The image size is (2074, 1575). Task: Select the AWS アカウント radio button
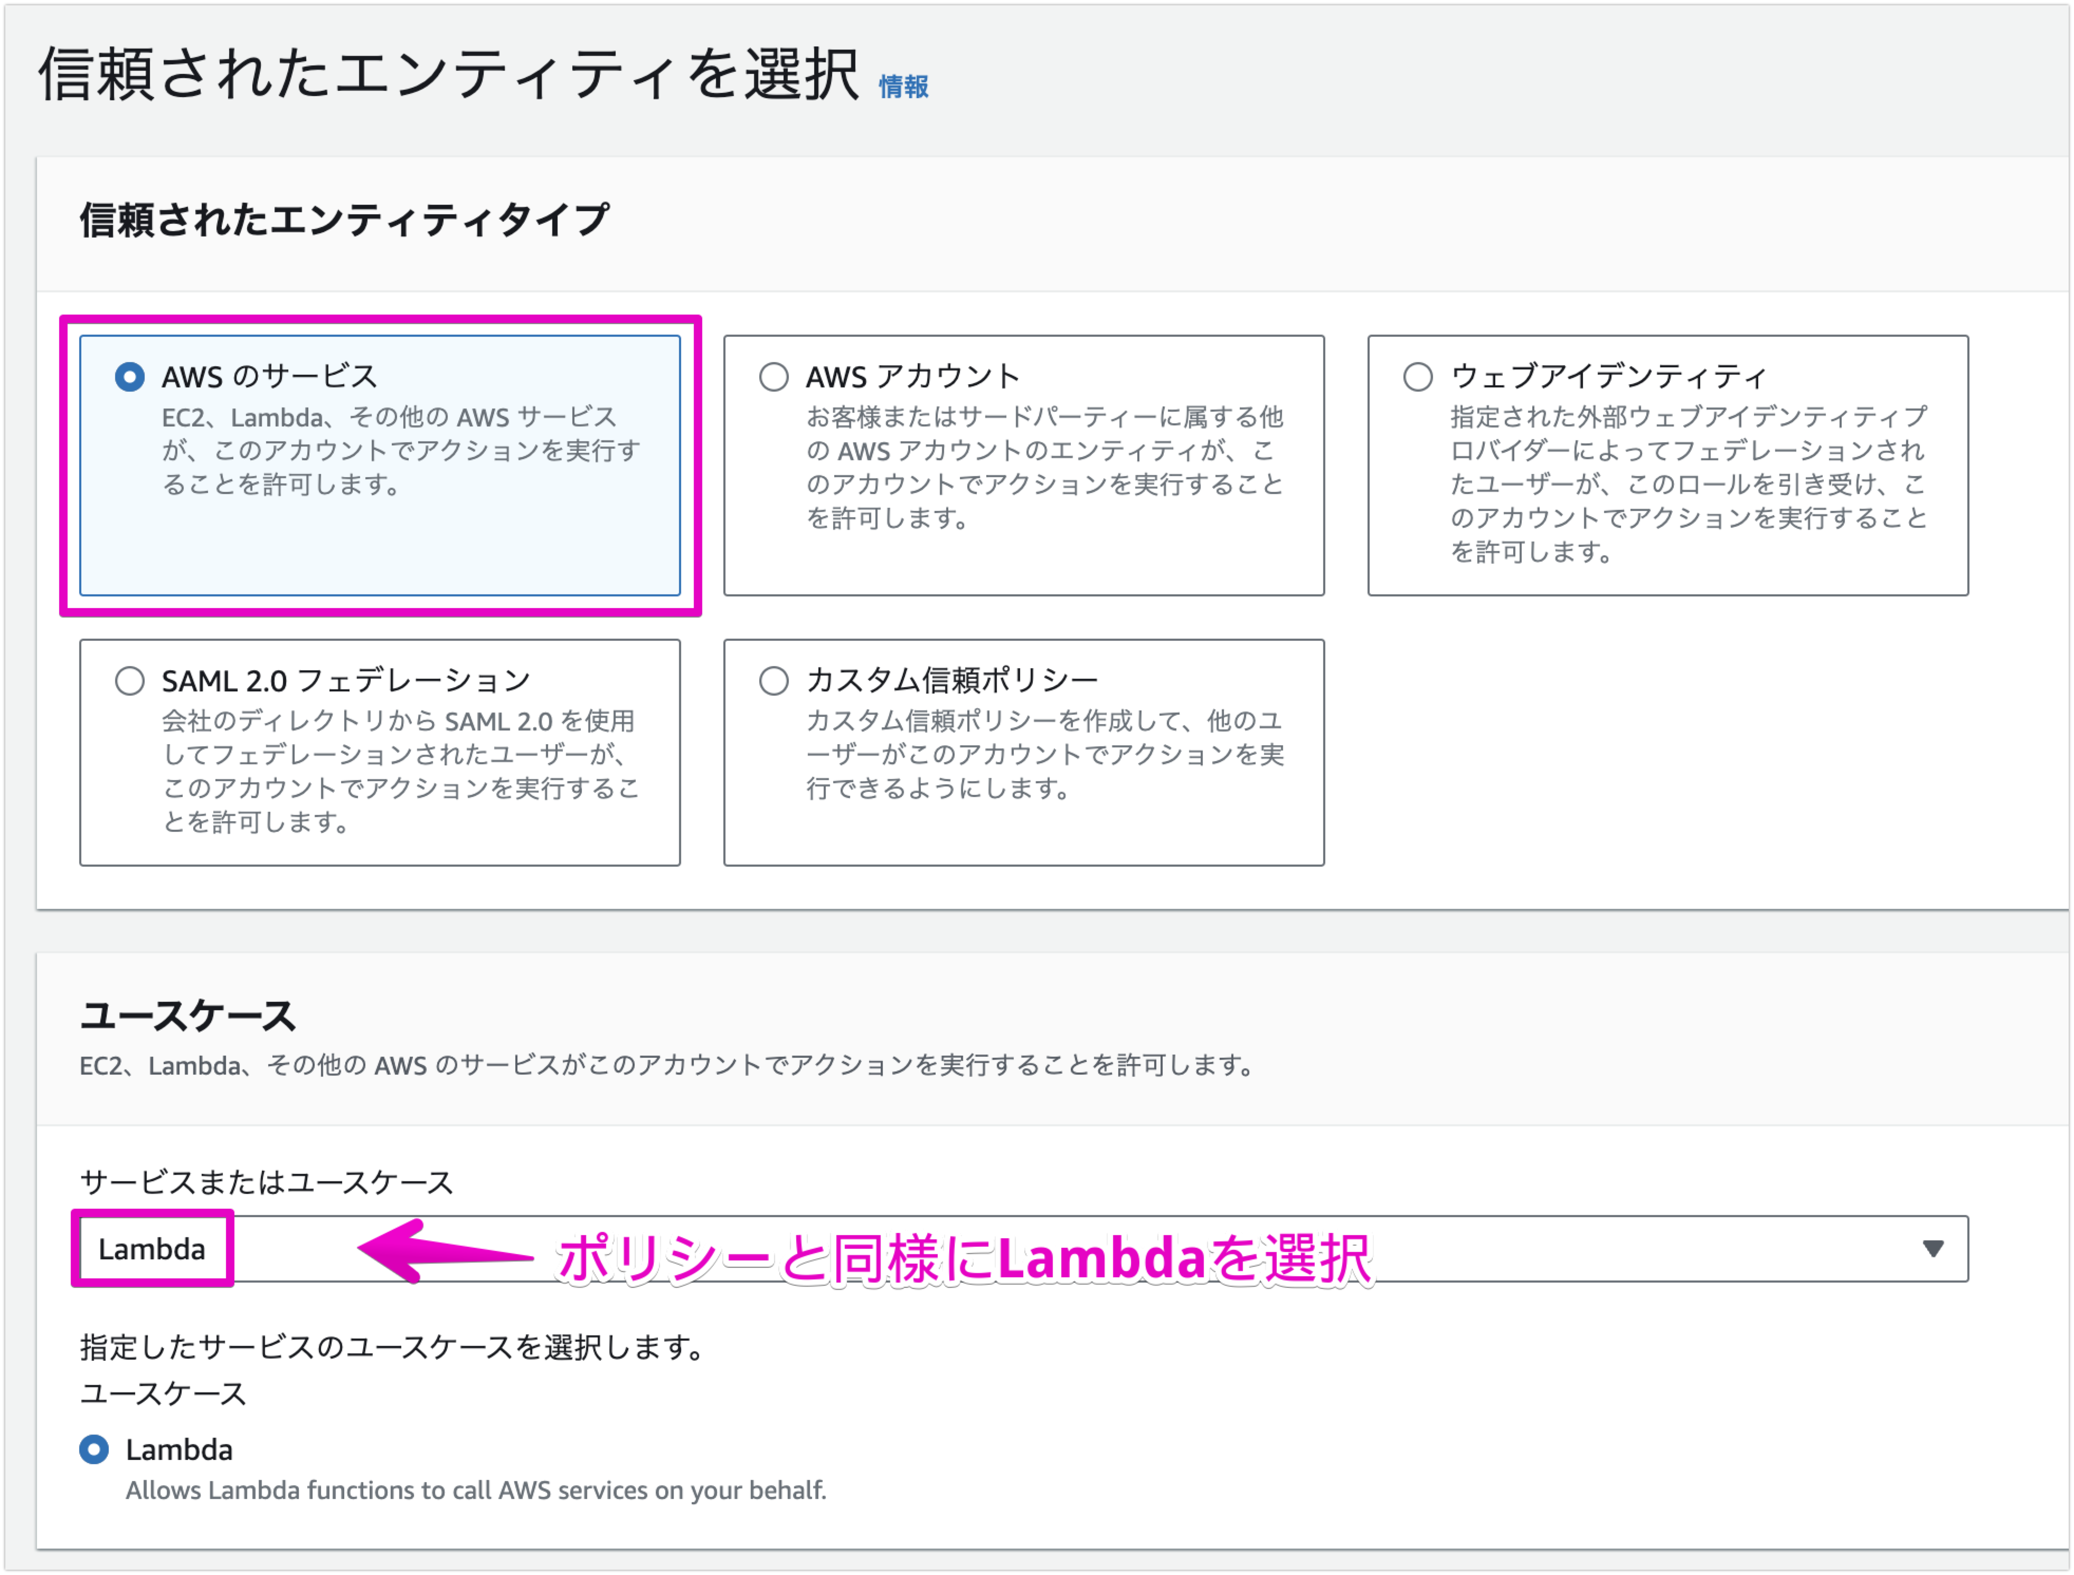coord(774,377)
